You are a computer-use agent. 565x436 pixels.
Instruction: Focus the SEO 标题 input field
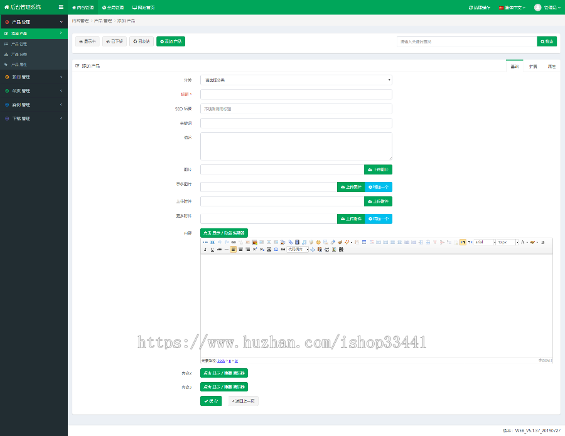point(296,109)
